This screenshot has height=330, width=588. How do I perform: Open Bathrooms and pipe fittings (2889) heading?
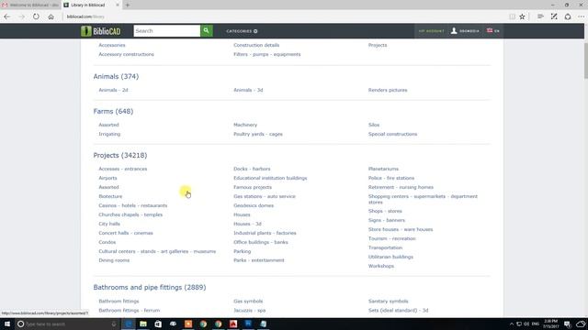[x=150, y=287]
